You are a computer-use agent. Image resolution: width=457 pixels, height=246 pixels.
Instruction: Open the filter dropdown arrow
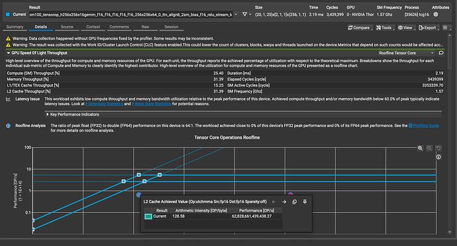tap(250, 15)
